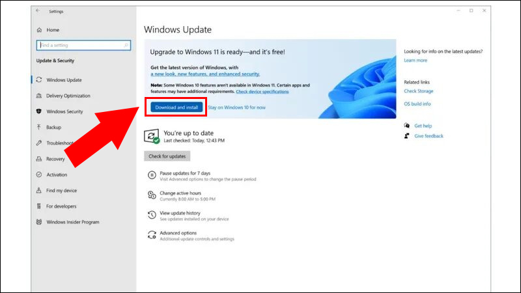Click the Windows Security shield icon
This screenshot has width=521, height=293.
(x=39, y=111)
